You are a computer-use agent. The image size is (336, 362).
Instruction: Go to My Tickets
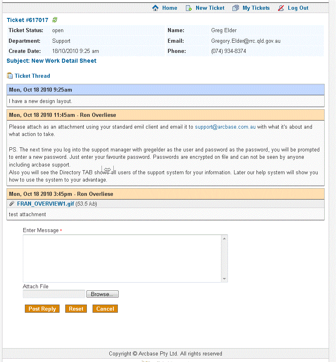click(256, 8)
